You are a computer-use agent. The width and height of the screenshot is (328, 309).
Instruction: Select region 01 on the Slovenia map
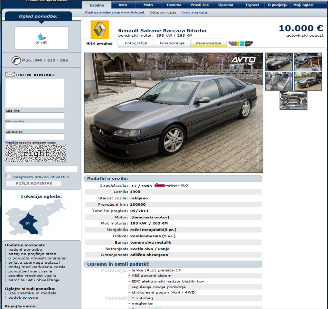point(29,223)
